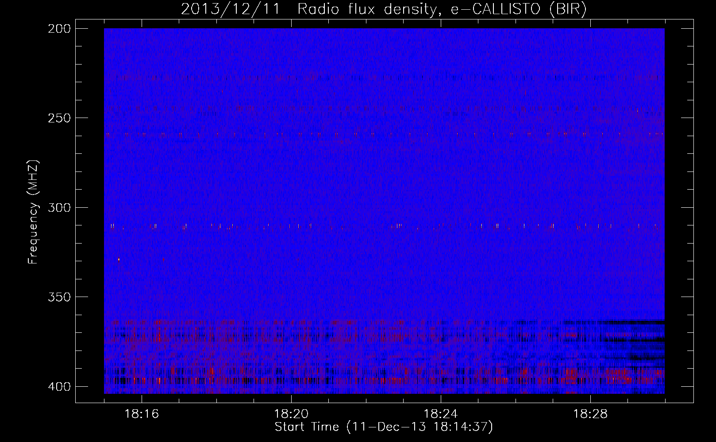Click the 'Frequency (MHZ)' axis label
Image resolution: width=716 pixels, height=442 pixels.
[x=33, y=212]
